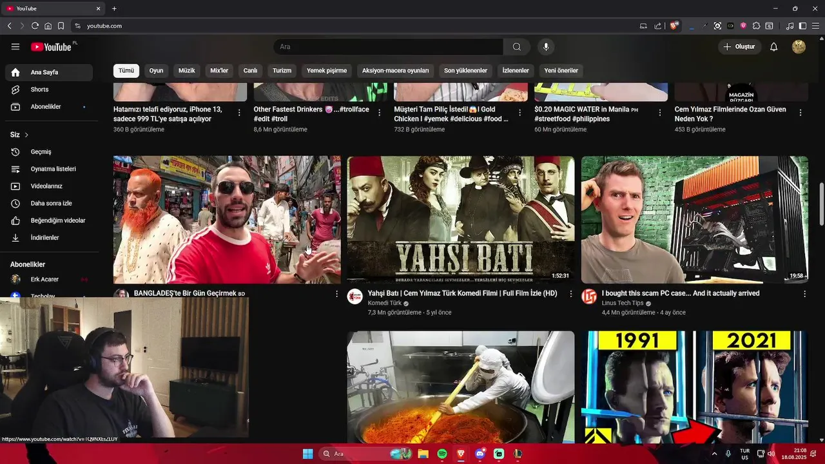825x464 pixels.
Task: Select the Aksiyon-macera oyunları chip
Action: click(x=395, y=70)
